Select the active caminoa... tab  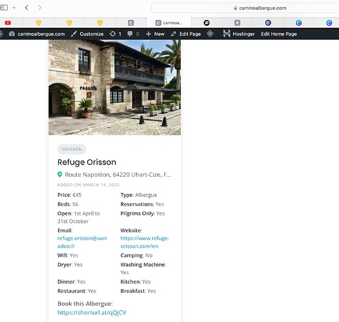[x=169, y=23]
